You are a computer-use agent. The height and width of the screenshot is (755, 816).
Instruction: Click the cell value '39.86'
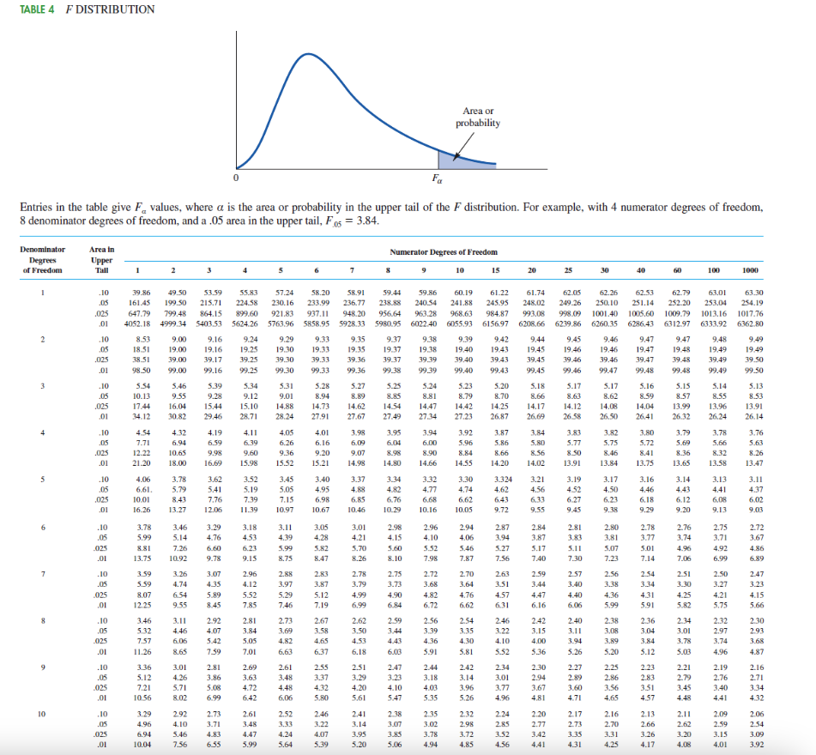(141, 293)
